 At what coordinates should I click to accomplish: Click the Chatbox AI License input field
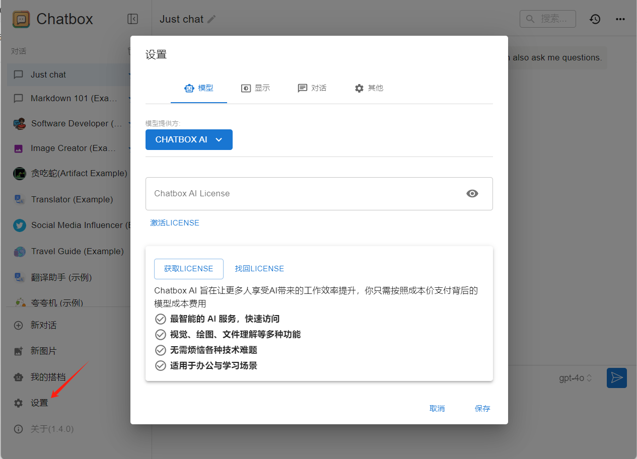click(302, 193)
